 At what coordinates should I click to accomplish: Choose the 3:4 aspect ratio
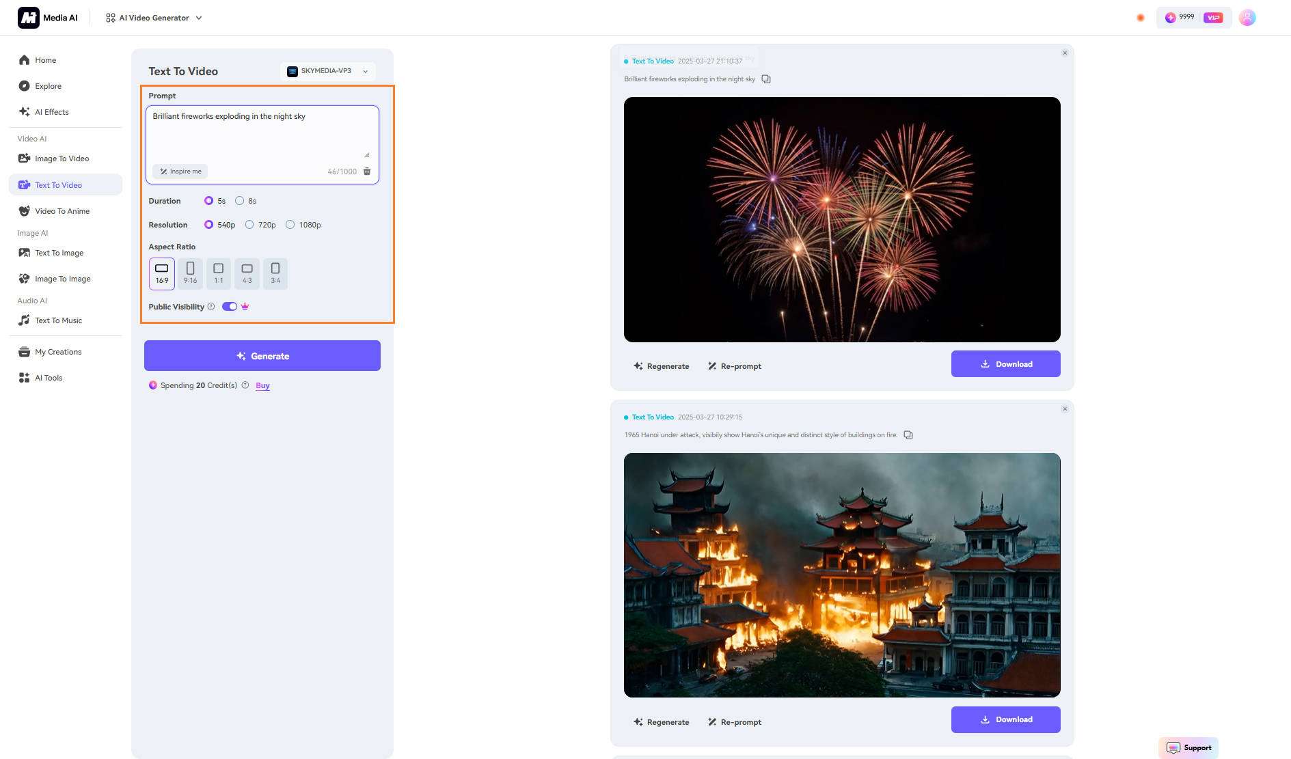pyautogui.click(x=275, y=273)
